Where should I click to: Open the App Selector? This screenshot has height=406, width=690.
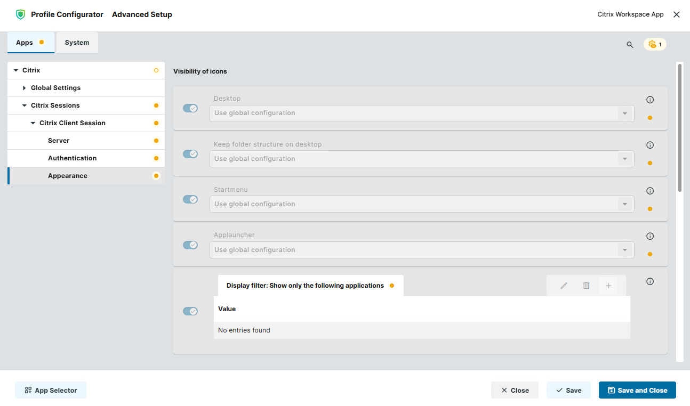coord(51,390)
